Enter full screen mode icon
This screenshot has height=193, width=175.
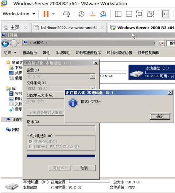pyautogui.click(x=140, y=14)
